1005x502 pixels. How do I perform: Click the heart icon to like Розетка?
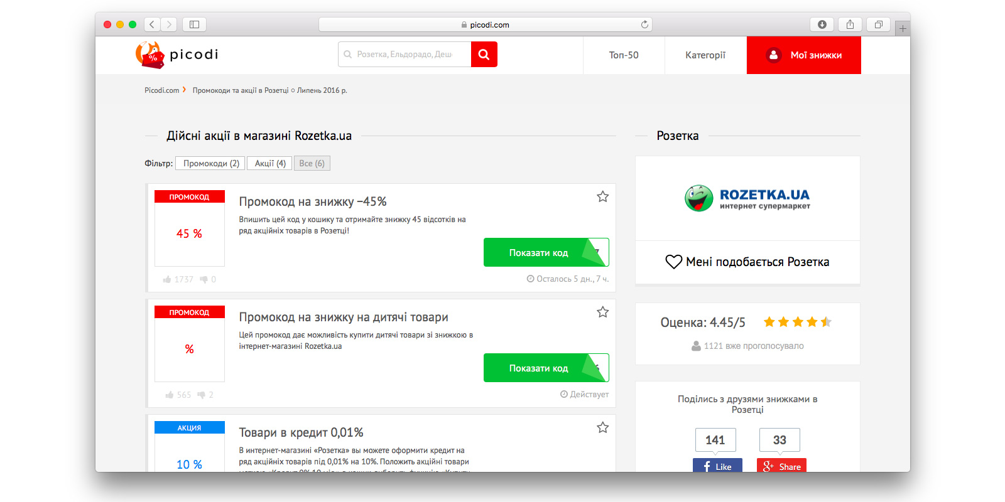pos(673,262)
